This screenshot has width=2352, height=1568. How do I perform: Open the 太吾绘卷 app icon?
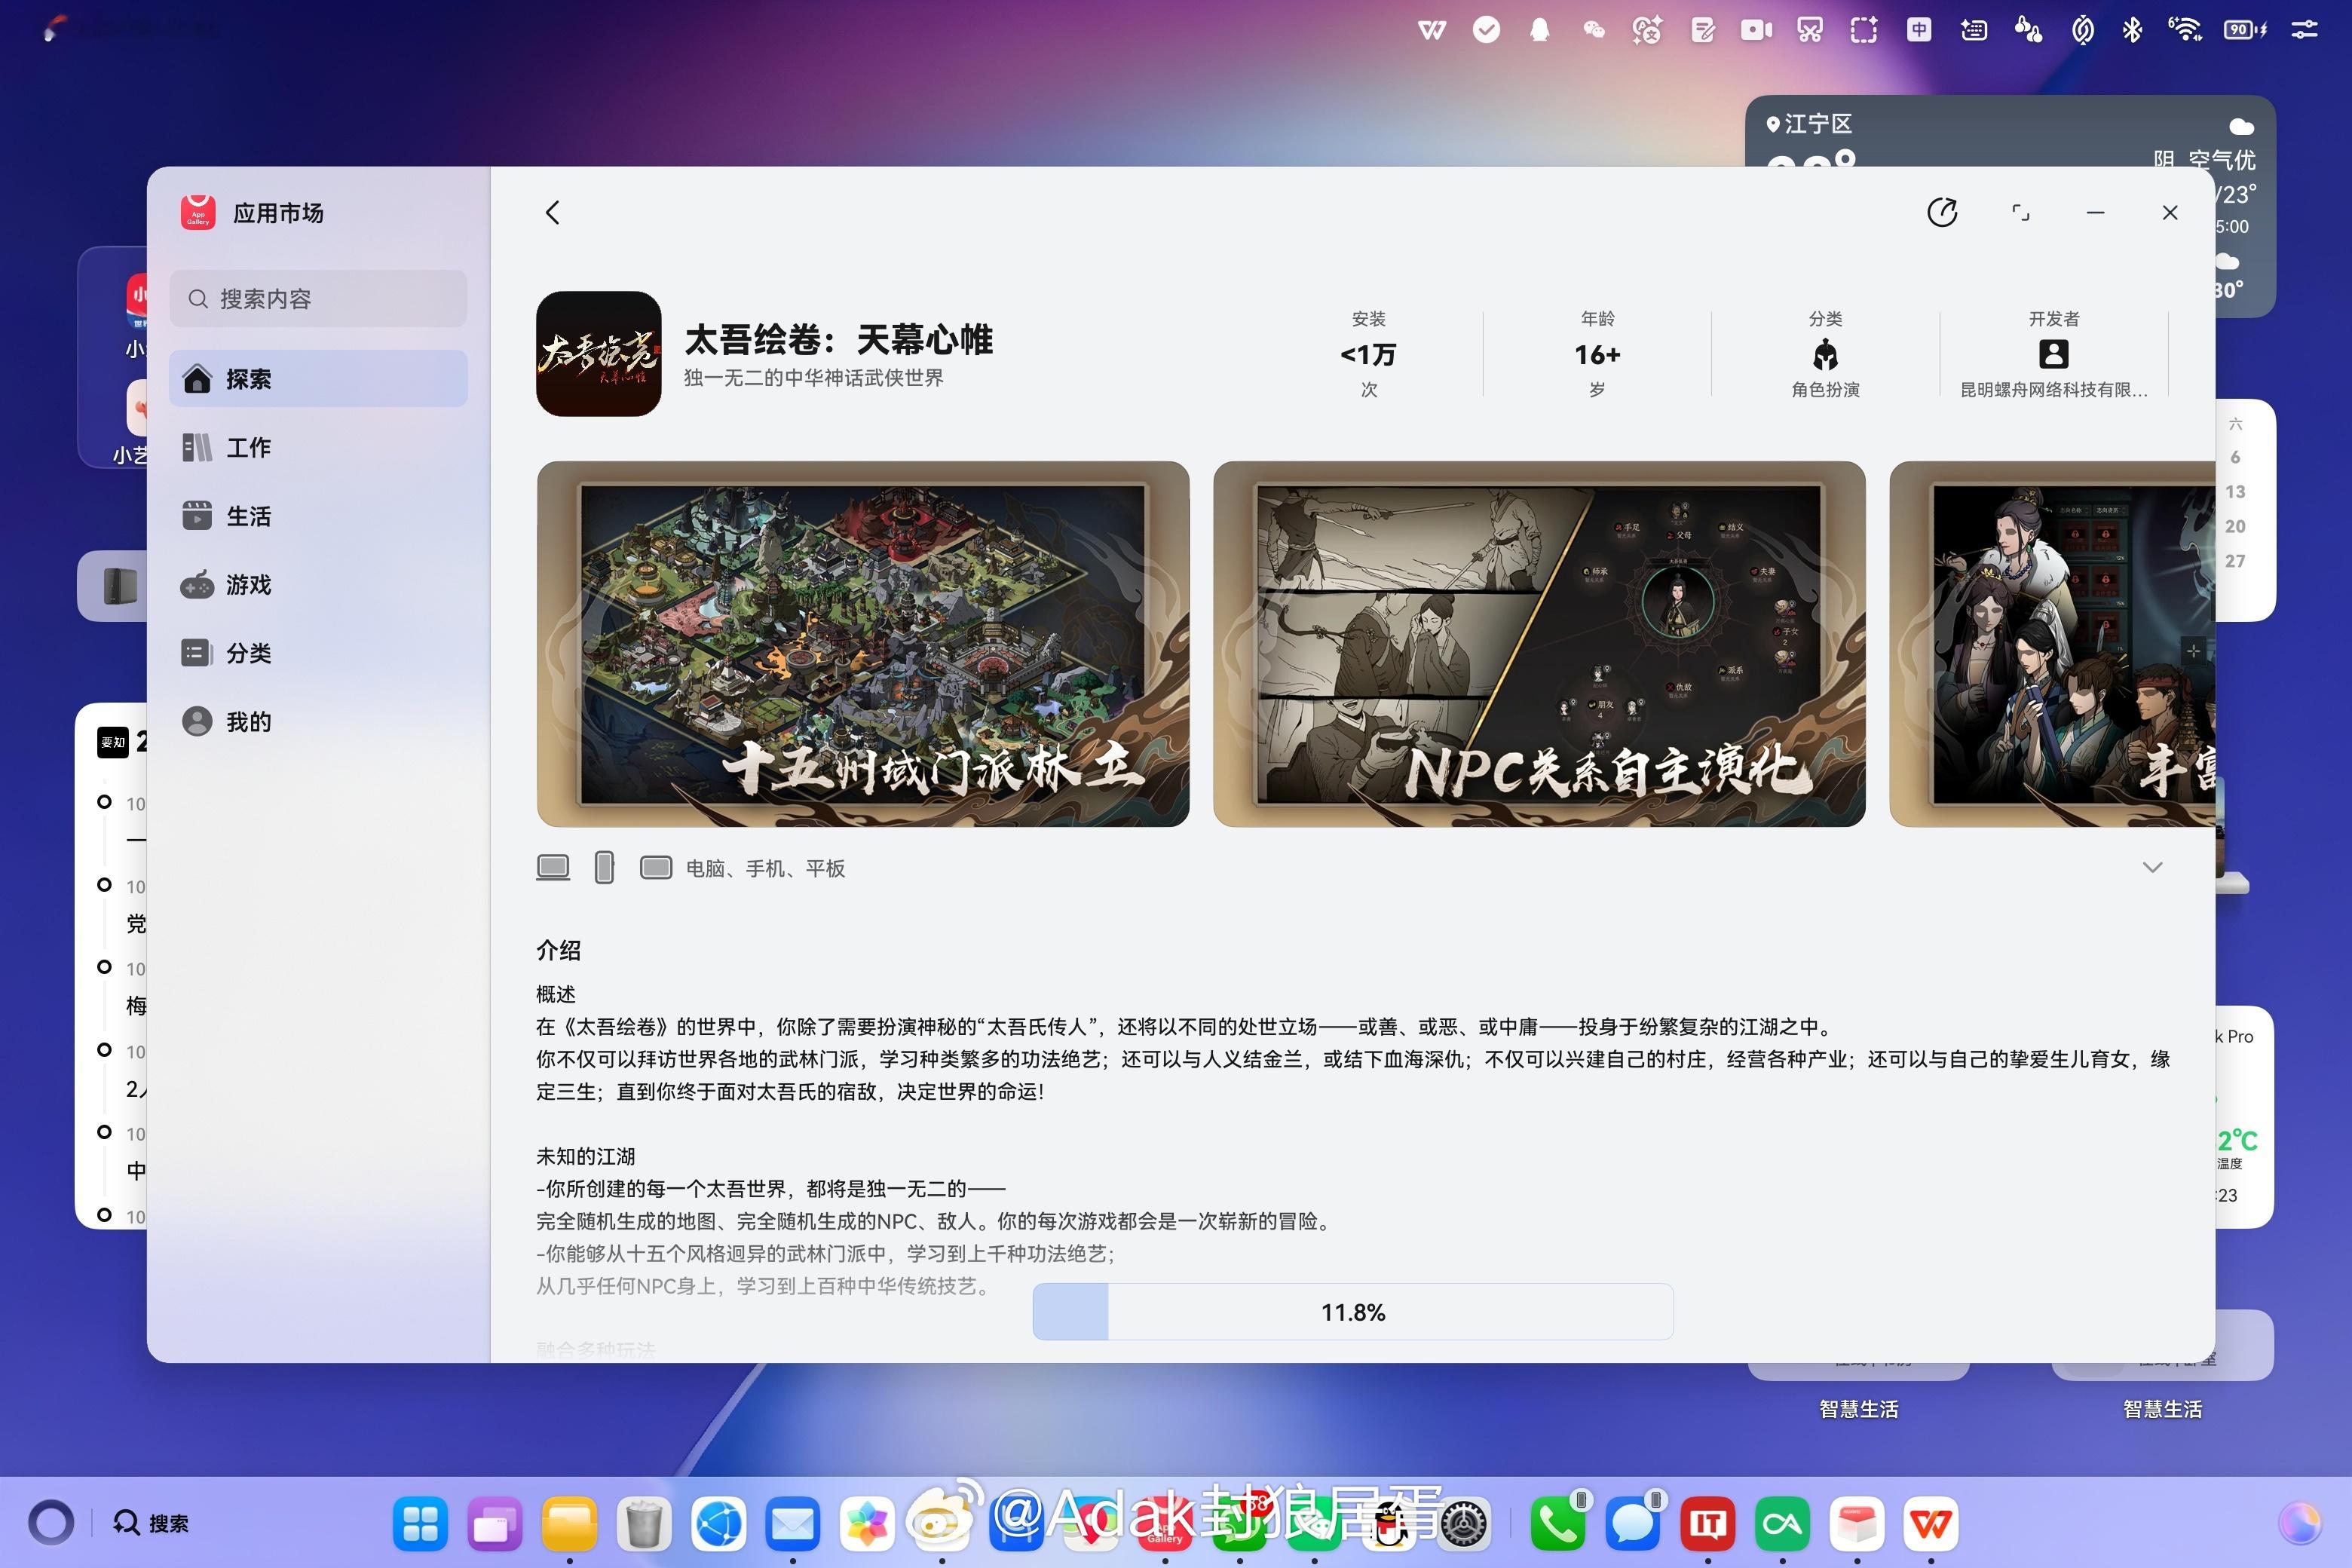tap(598, 353)
